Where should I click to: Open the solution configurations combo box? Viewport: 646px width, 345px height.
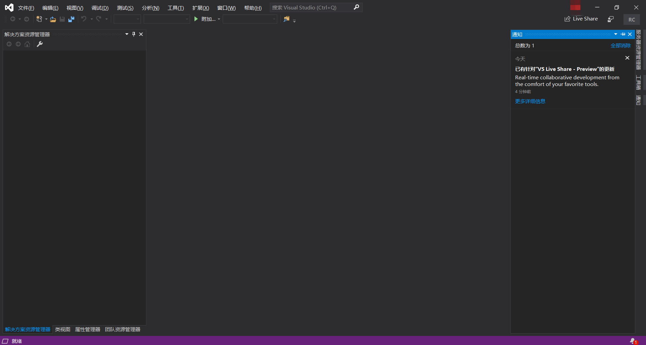127,19
